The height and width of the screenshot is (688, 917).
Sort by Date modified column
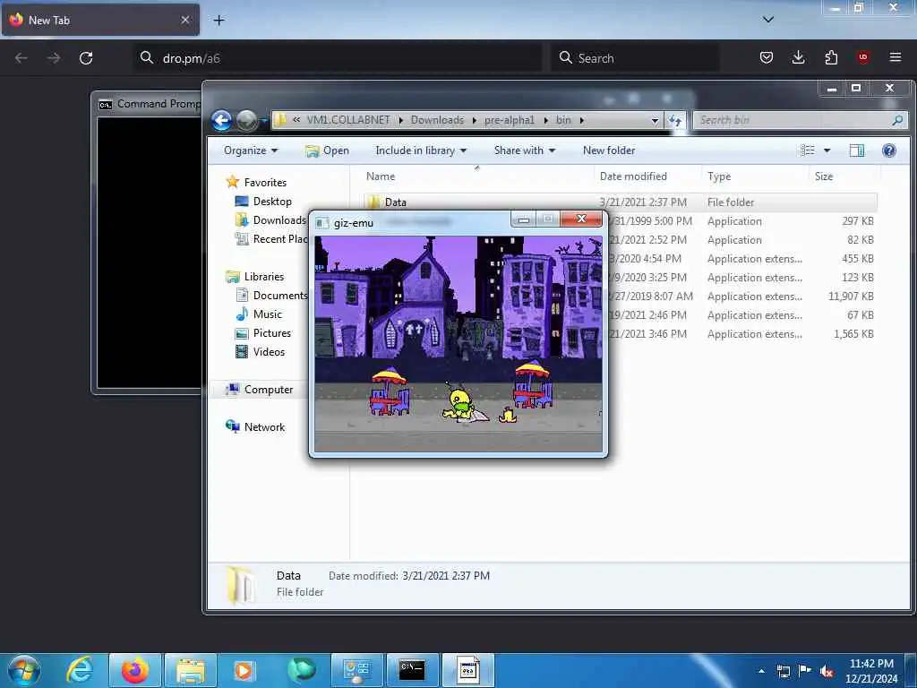[x=647, y=176]
